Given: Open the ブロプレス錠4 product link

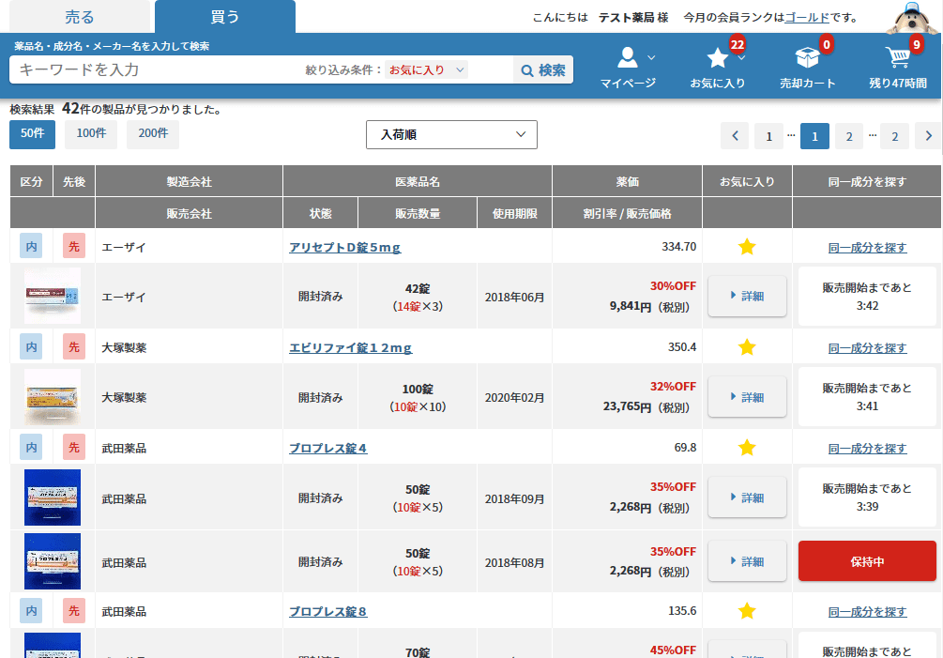Looking at the screenshot, I should coord(328,448).
